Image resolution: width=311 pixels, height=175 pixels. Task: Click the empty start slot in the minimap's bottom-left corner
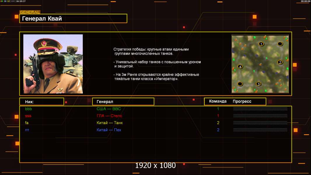point(240,84)
